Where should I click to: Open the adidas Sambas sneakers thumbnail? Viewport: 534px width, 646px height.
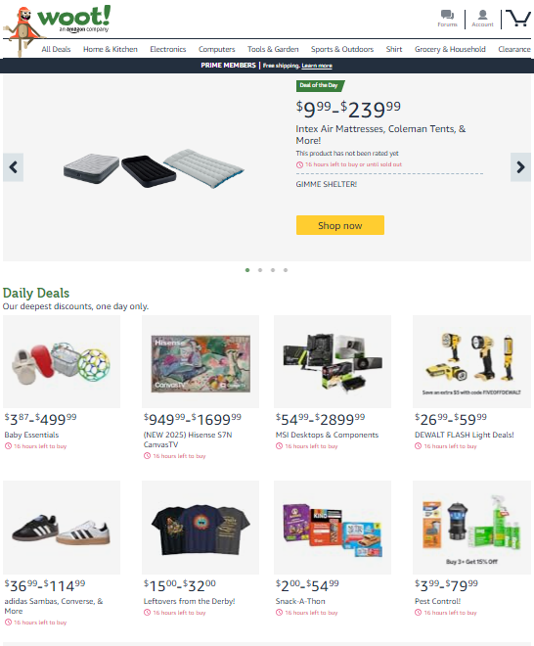[62, 528]
